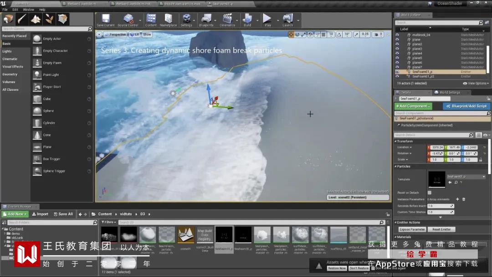
Task: Clear Instance Parameters trash icon
Action: tap(464, 199)
